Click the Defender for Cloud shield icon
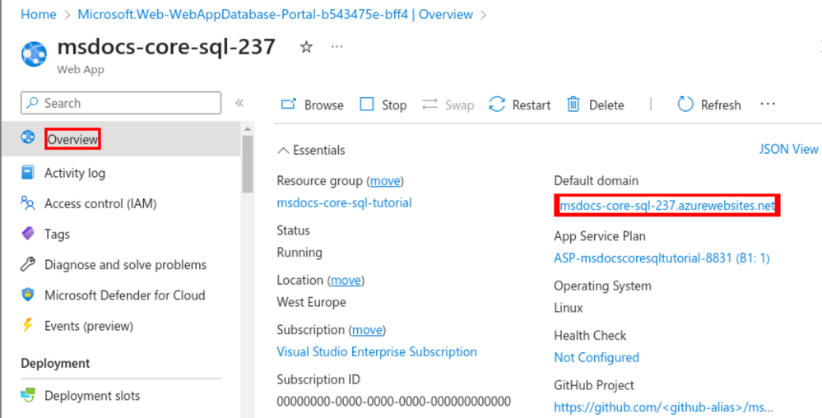The height and width of the screenshot is (418, 822). pos(28,295)
